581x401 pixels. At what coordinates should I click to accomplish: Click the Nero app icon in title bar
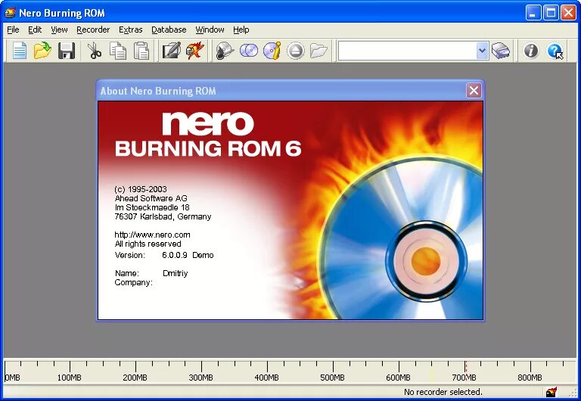10,13
